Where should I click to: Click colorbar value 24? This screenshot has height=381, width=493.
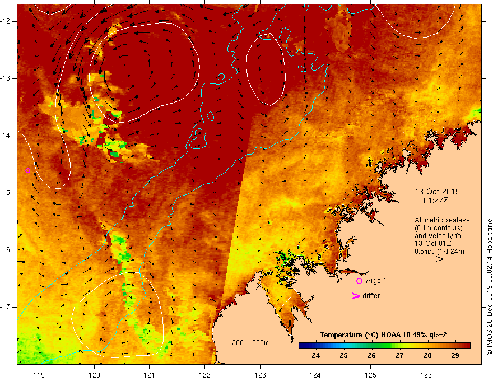click(x=315, y=356)
